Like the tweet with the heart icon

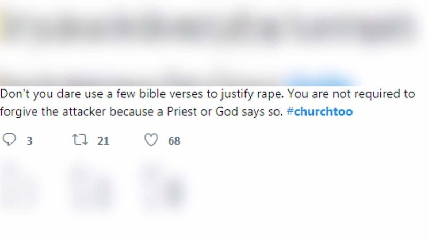(152, 140)
